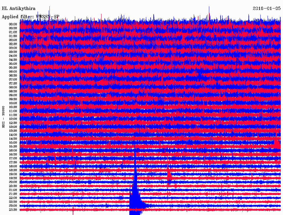Select the 22:30 time row label
This screenshot has width=283, height=215.
pyautogui.click(x=13, y=202)
